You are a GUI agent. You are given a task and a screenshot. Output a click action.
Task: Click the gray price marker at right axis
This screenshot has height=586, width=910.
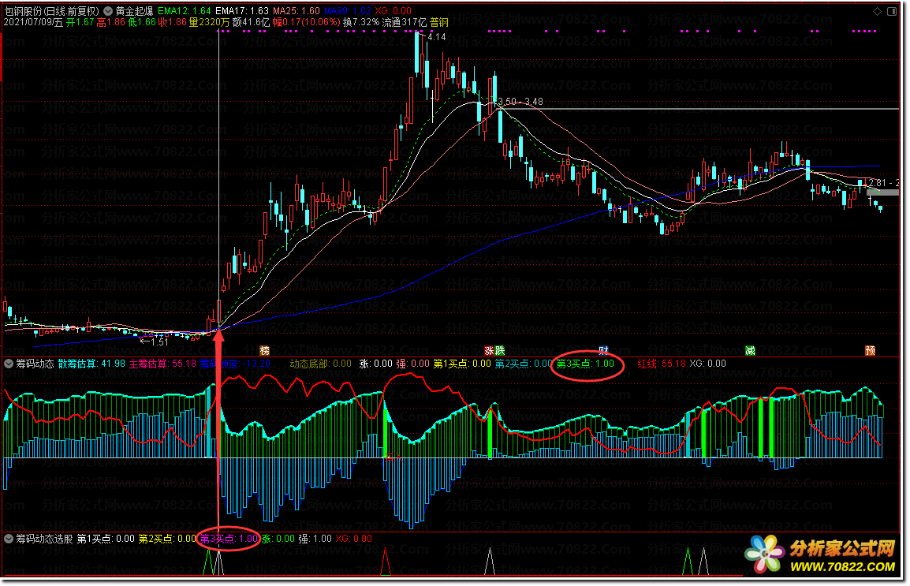tap(882, 192)
